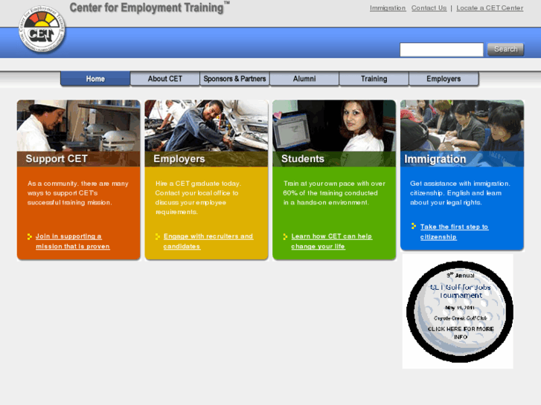Follow the Locate a CET Center link

point(490,8)
